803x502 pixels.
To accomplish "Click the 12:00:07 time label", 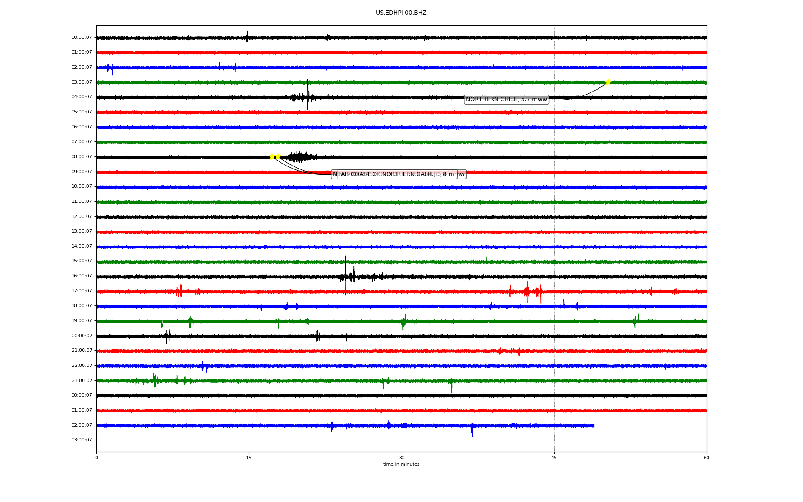I will 82,217.
